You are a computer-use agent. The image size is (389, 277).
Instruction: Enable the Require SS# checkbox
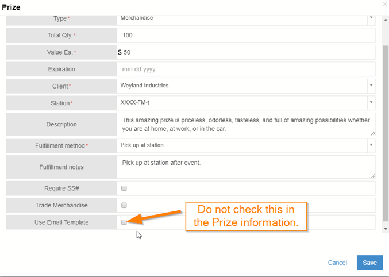[124, 188]
